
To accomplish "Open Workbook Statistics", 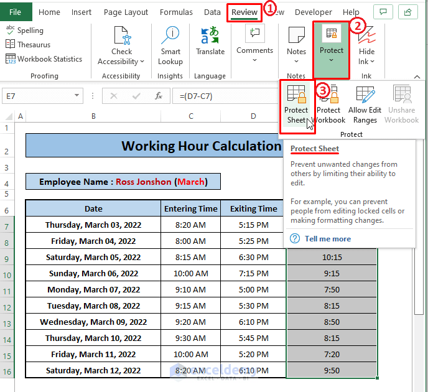I will tap(44, 59).
